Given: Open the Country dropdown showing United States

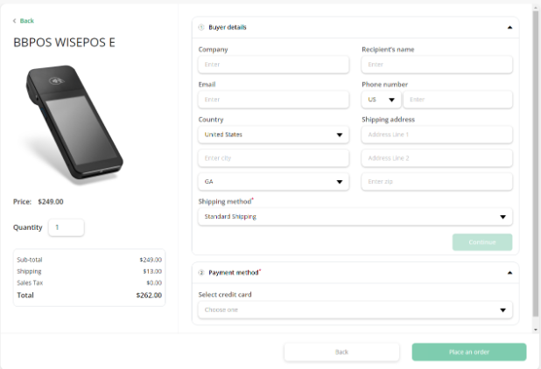Looking at the screenshot, I should (273, 135).
